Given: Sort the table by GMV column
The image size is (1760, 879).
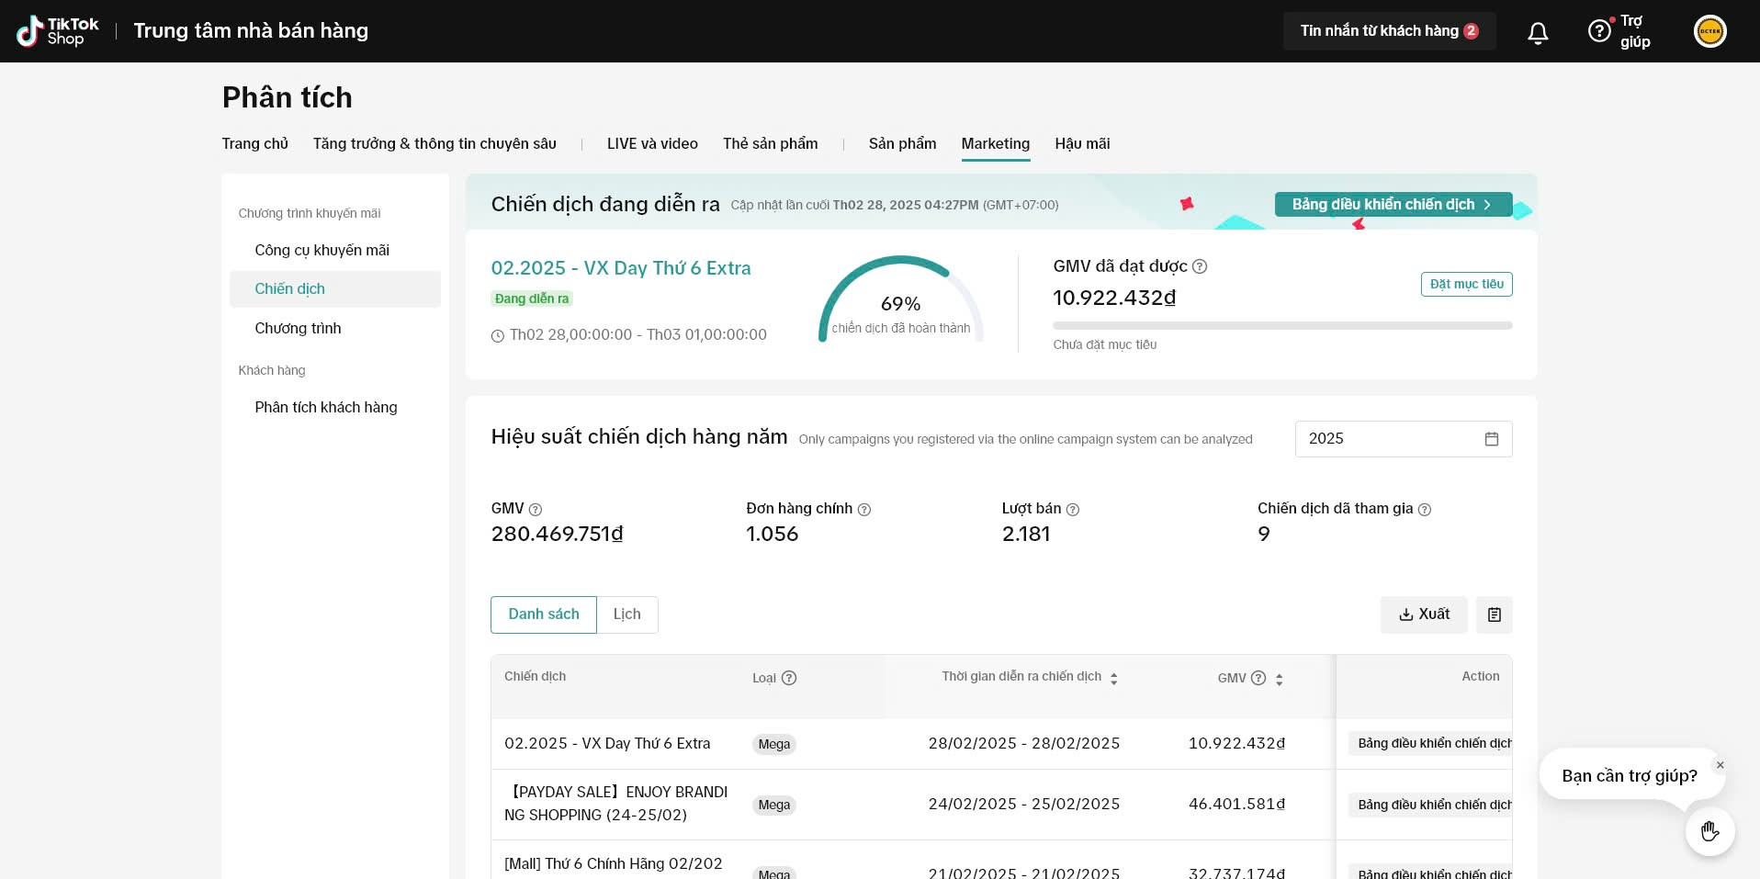Looking at the screenshot, I should [1279, 679].
